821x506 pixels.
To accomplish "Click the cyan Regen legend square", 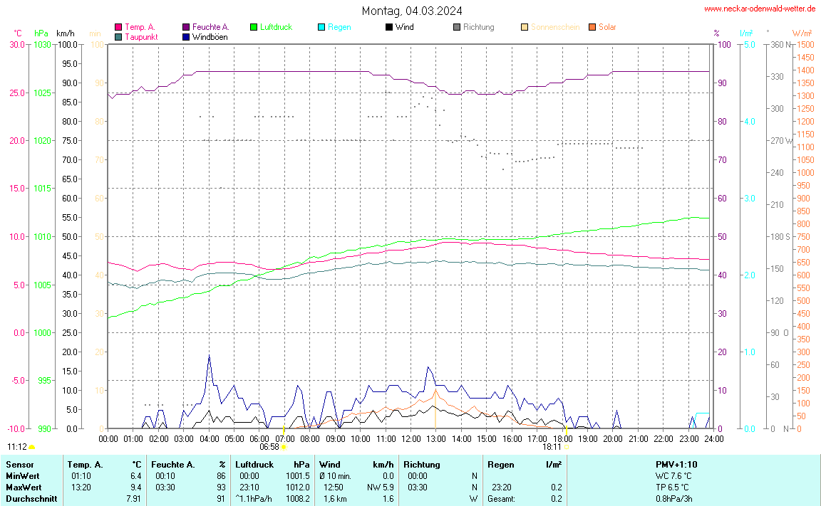I will point(321,27).
